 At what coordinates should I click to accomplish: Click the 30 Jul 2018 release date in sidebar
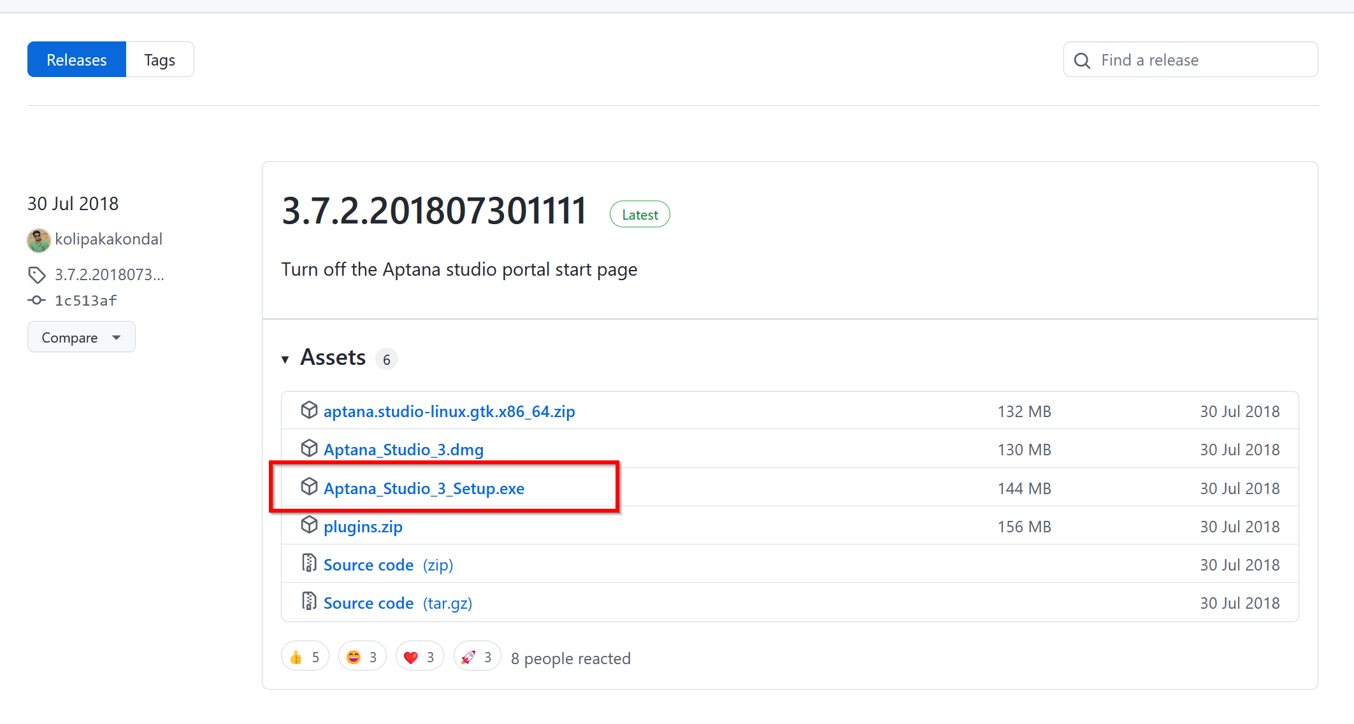pyautogui.click(x=73, y=204)
